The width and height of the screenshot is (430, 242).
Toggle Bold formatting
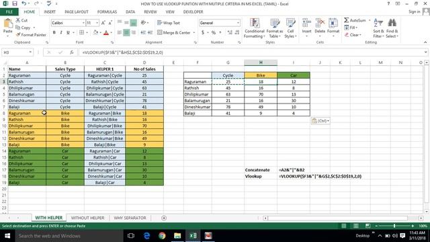point(54,33)
